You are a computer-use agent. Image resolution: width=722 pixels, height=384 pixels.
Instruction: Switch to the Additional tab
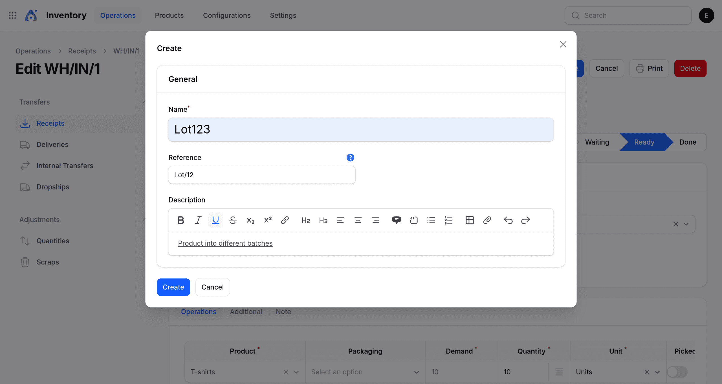[246, 311]
